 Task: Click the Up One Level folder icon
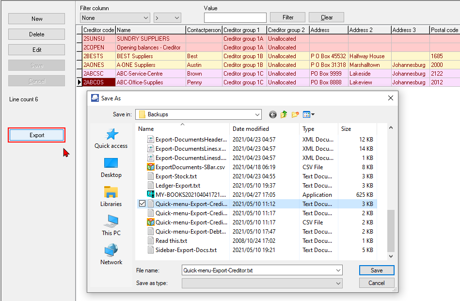click(x=284, y=114)
